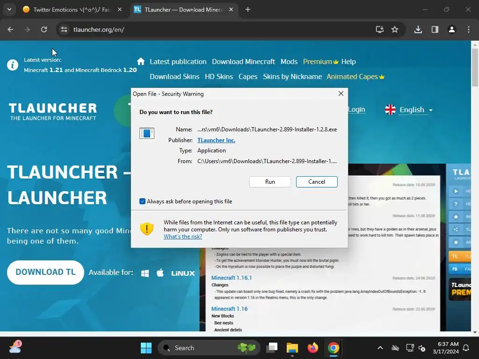479x359 pixels.
Task: Open the Mods menu item
Action: 289,62
